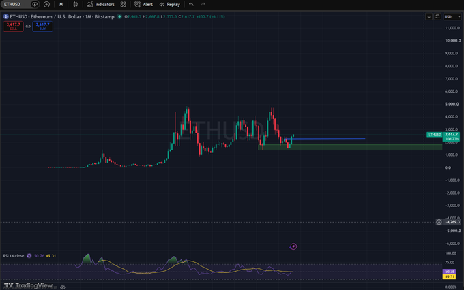
Task: Click the undo arrow in toolbar
Action: 191,5
